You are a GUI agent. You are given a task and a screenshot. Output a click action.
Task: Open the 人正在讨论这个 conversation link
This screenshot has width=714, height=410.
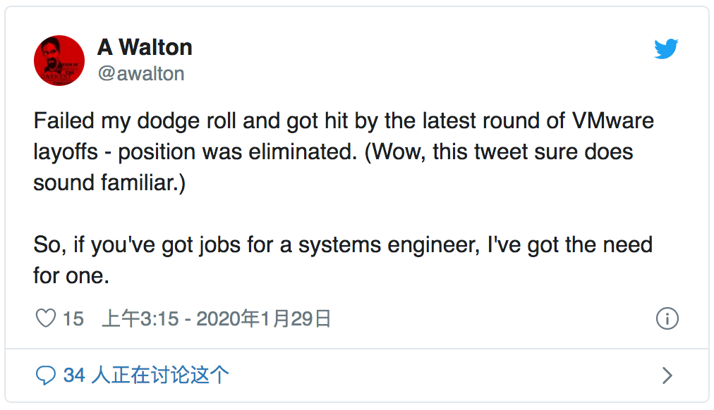160,375
